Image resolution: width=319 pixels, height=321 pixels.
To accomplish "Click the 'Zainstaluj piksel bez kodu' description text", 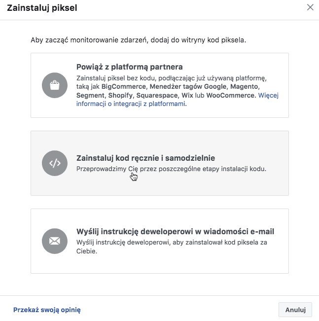I will [x=177, y=91].
